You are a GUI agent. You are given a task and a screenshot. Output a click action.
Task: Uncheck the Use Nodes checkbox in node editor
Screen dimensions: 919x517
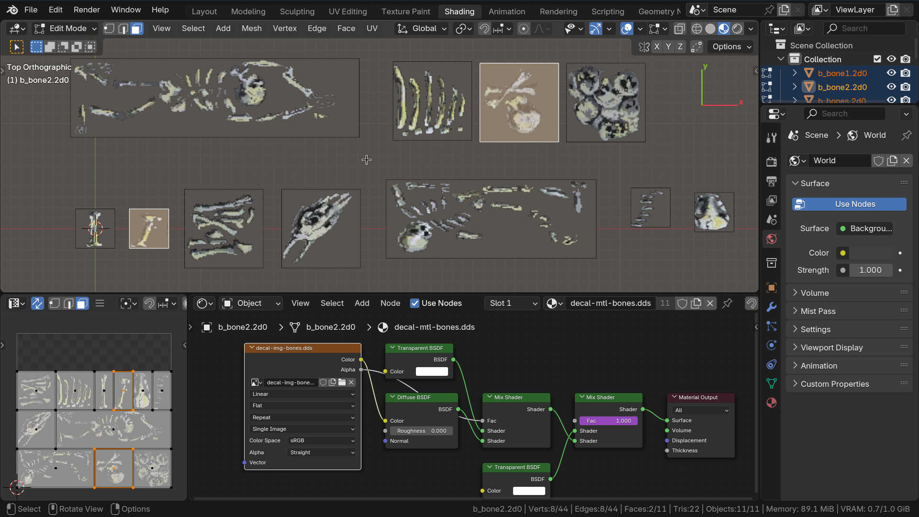(x=415, y=303)
